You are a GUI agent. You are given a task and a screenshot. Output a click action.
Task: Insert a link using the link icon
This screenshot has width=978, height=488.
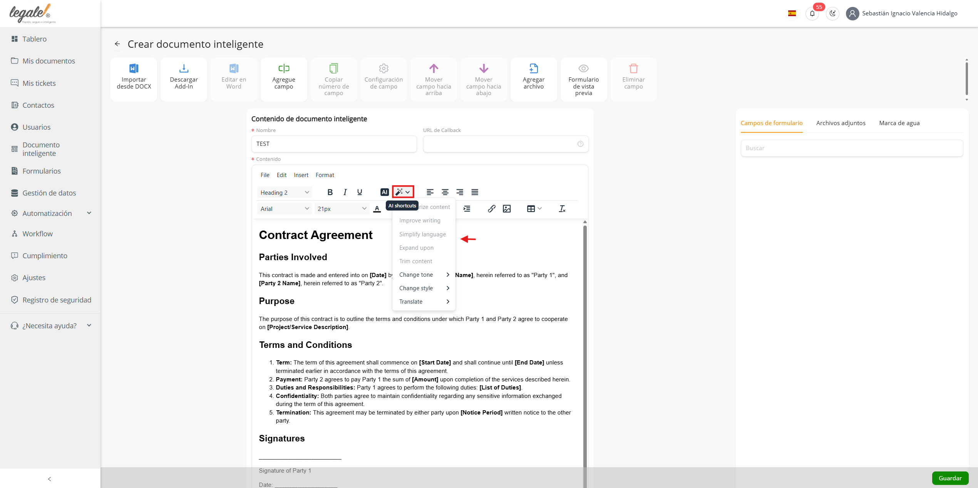click(491, 209)
